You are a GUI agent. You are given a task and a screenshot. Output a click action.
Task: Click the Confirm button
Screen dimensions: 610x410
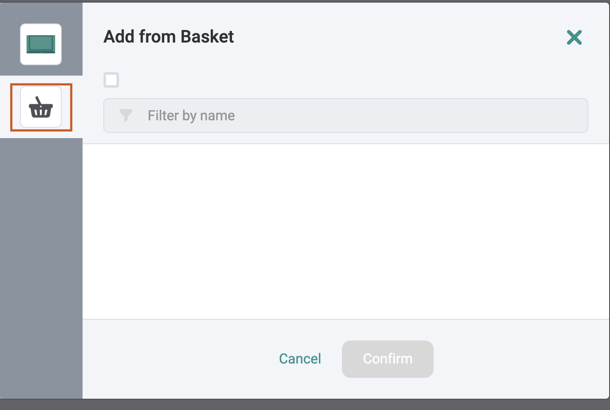pos(388,359)
